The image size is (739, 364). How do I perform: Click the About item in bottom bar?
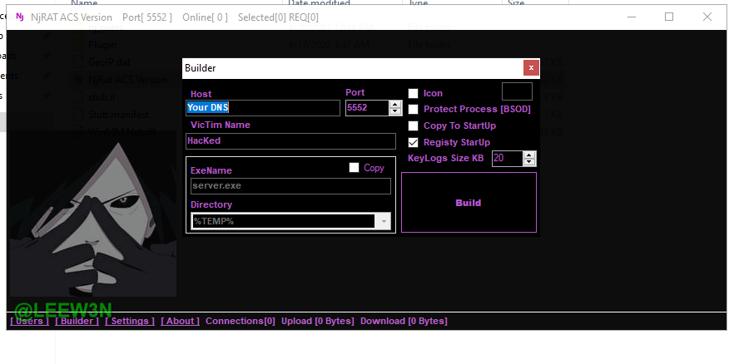(180, 321)
